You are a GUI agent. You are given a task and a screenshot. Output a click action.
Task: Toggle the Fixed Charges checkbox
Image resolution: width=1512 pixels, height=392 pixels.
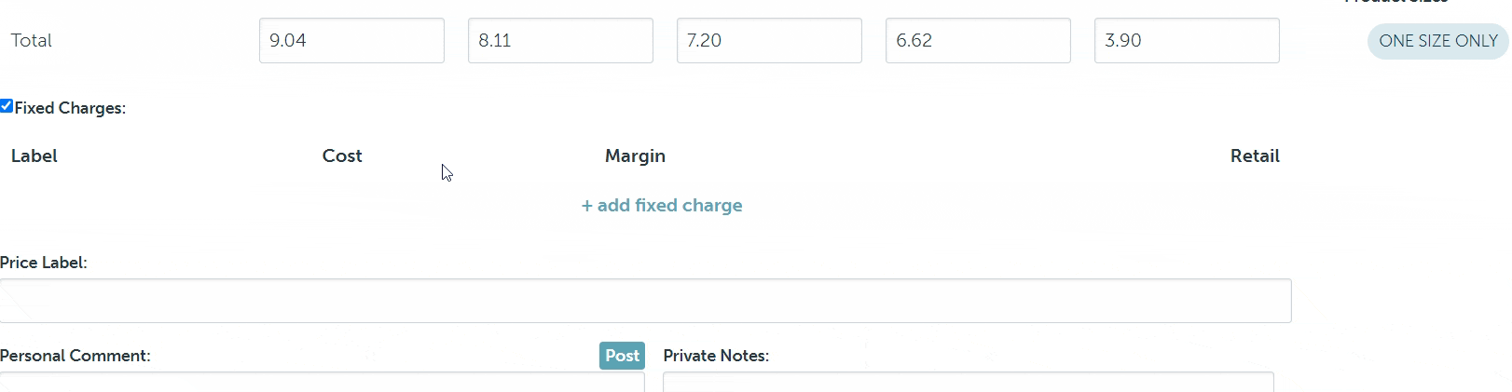(x=7, y=106)
